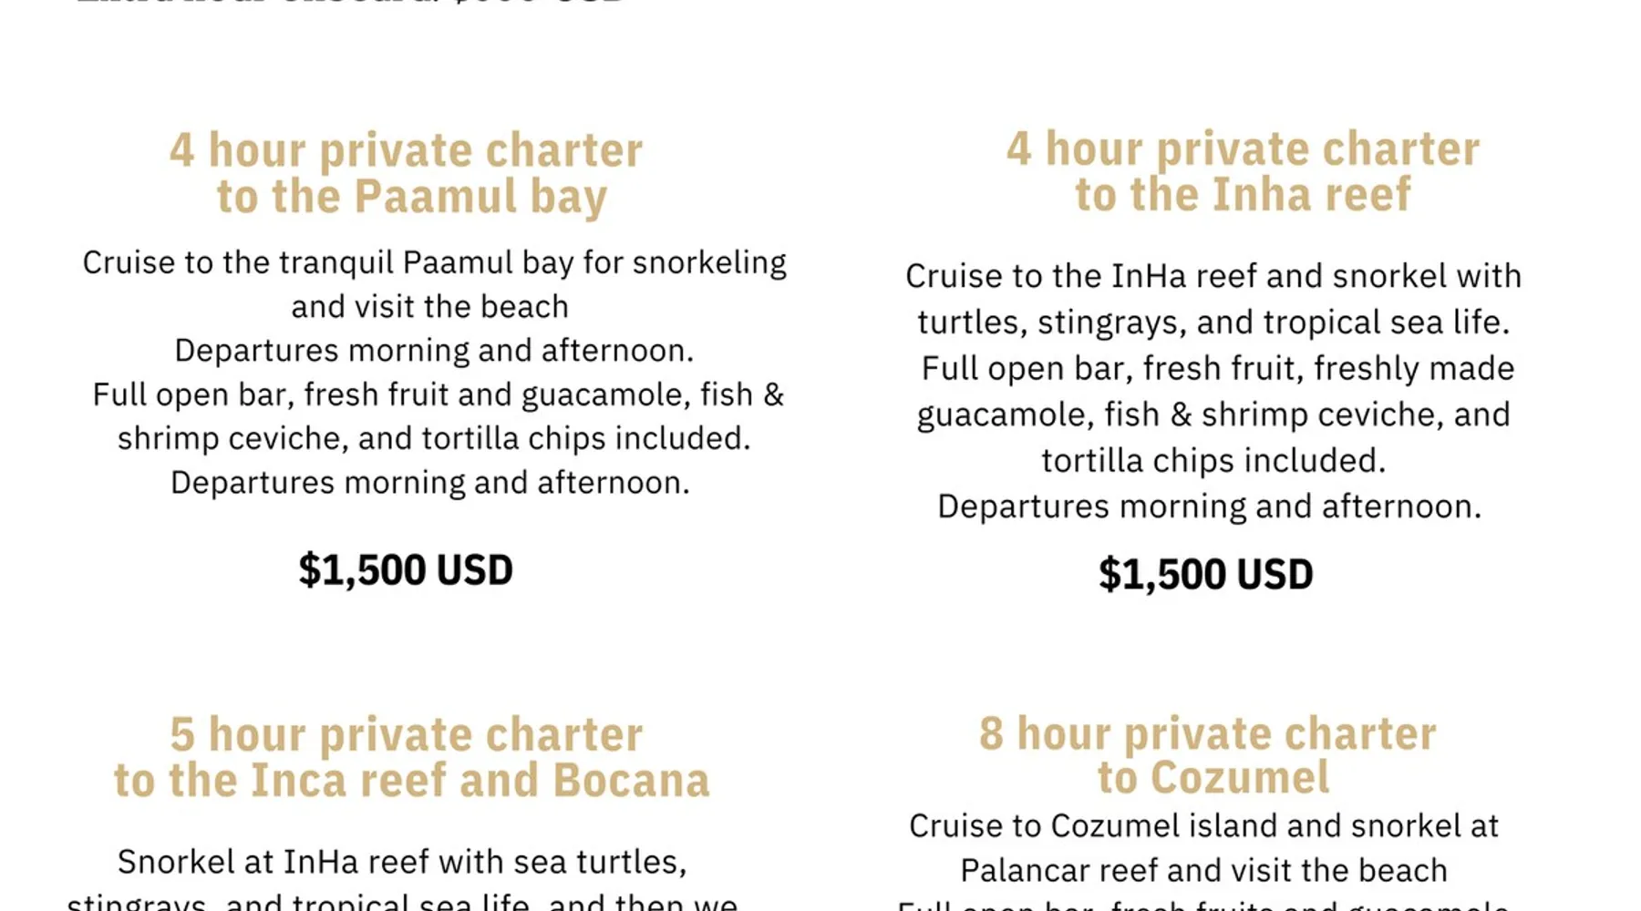Click 'and visit the beach' under Paamul bay

click(429, 307)
